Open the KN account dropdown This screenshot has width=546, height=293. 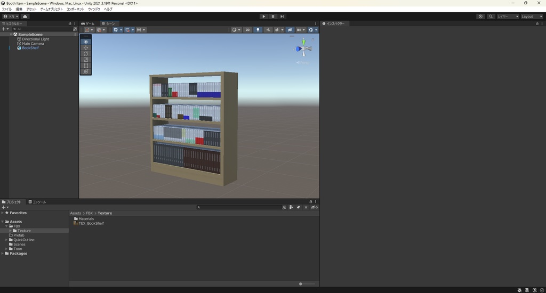point(11,17)
